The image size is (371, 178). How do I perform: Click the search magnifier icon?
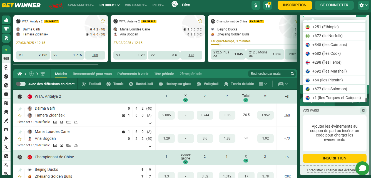[x=292, y=74]
